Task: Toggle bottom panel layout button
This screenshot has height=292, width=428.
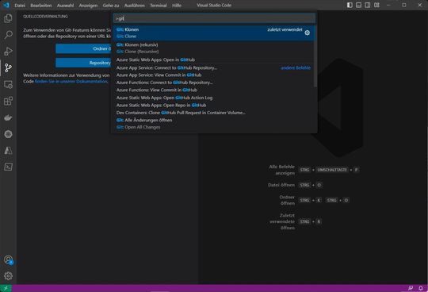Action: (x=359, y=6)
